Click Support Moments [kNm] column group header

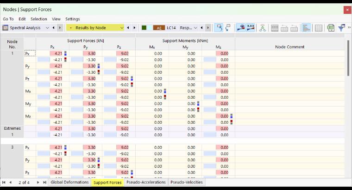tap(185, 41)
